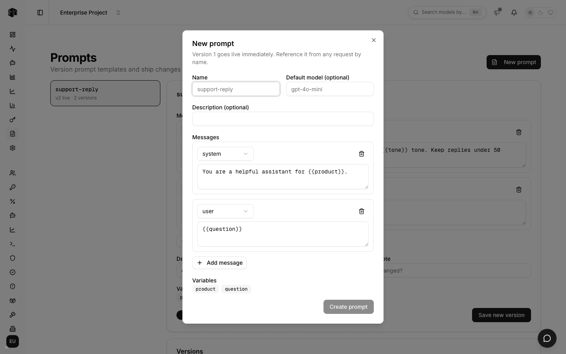566x354 pixels.
Task: Select the support-reply prompt card
Action: (105, 93)
